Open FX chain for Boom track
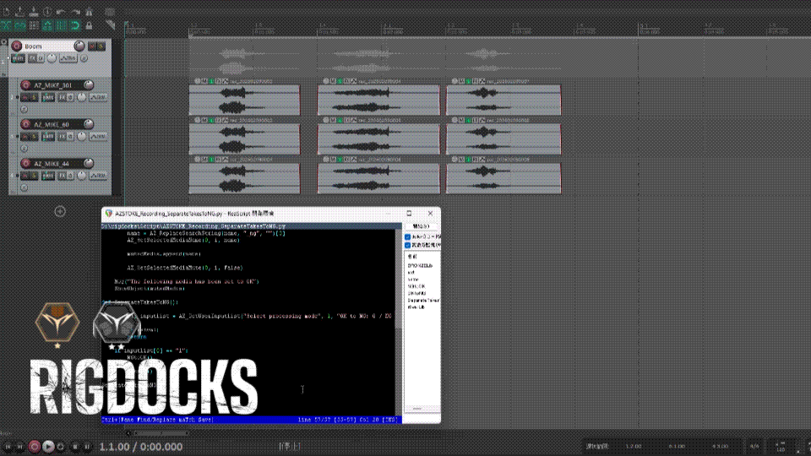The width and height of the screenshot is (811, 456). pos(33,58)
